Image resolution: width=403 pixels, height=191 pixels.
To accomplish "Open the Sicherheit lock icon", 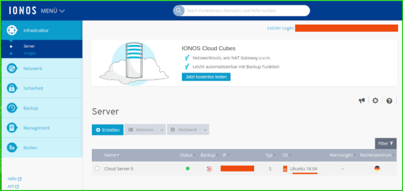I will [12, 89].
